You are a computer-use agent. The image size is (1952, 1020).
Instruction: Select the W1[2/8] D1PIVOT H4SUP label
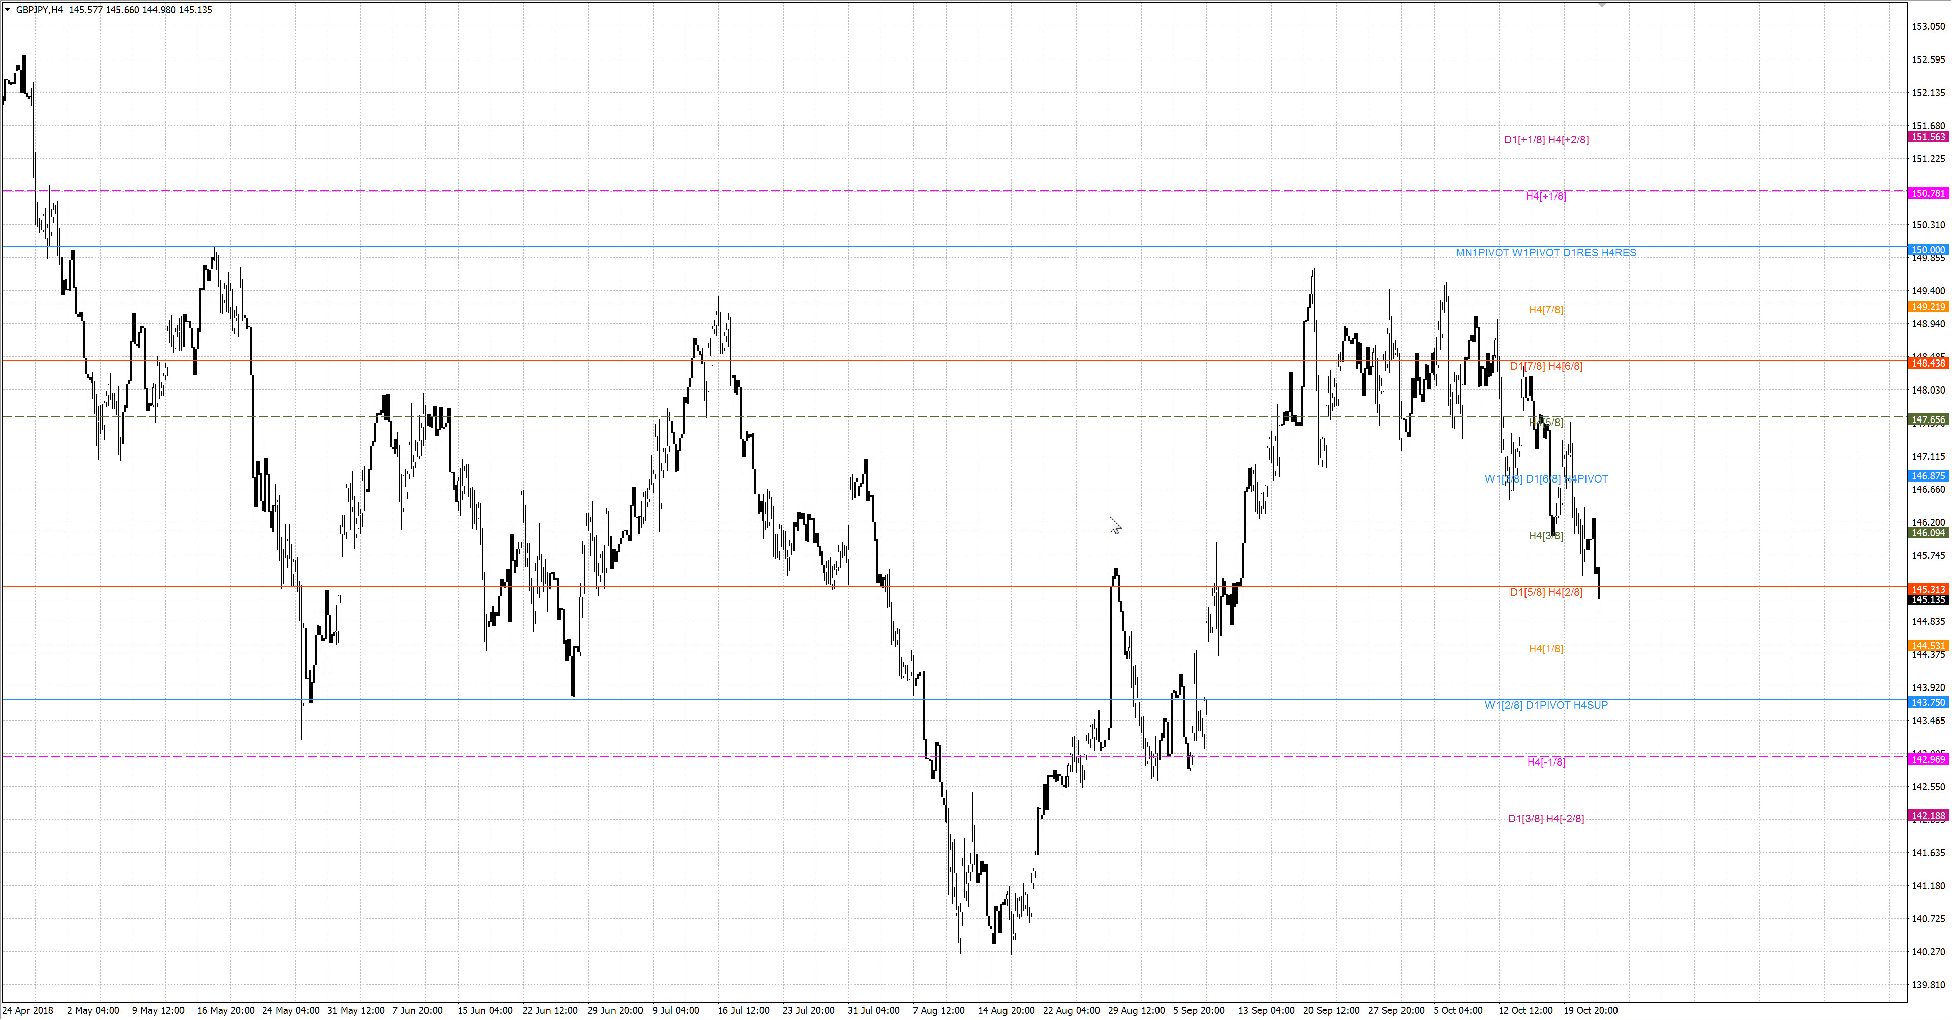1546,706
